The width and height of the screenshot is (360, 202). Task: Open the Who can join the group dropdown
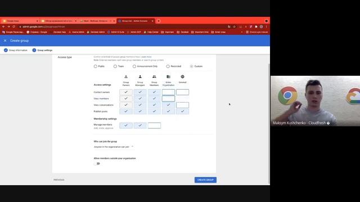pyautogui.click(x=114, y=146)
